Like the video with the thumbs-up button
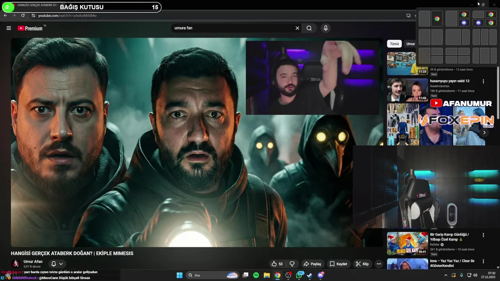Viewport: 500px width, 281px height. (x=277, y=264)
